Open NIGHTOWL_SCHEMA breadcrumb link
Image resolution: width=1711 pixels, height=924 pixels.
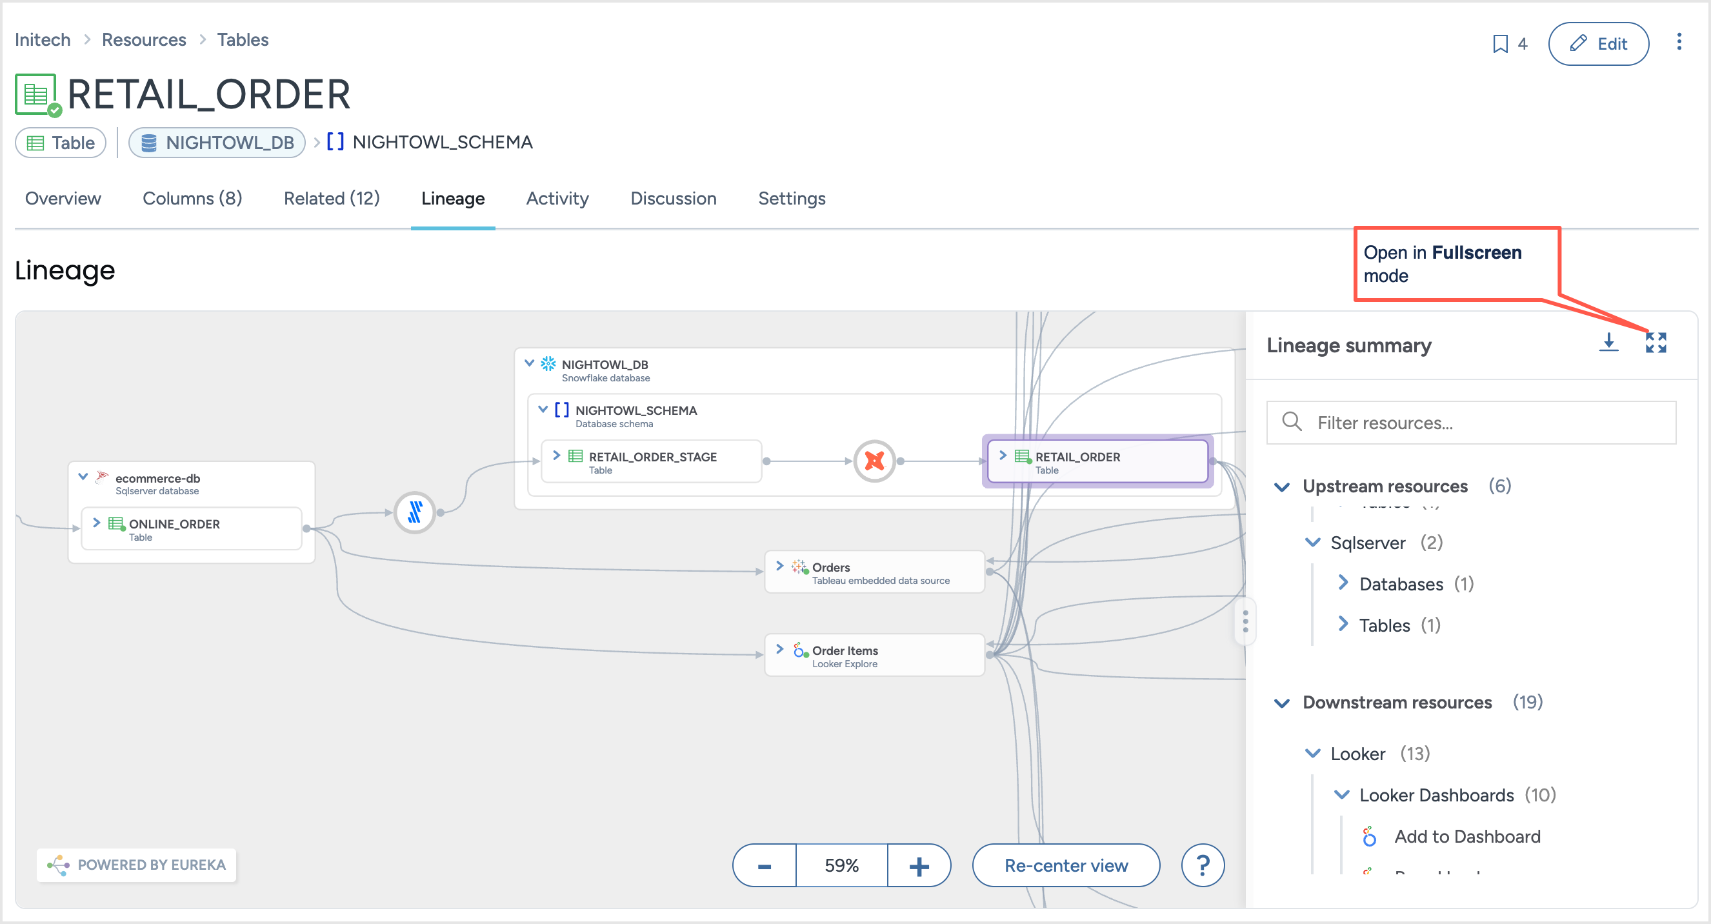point(443,142)
